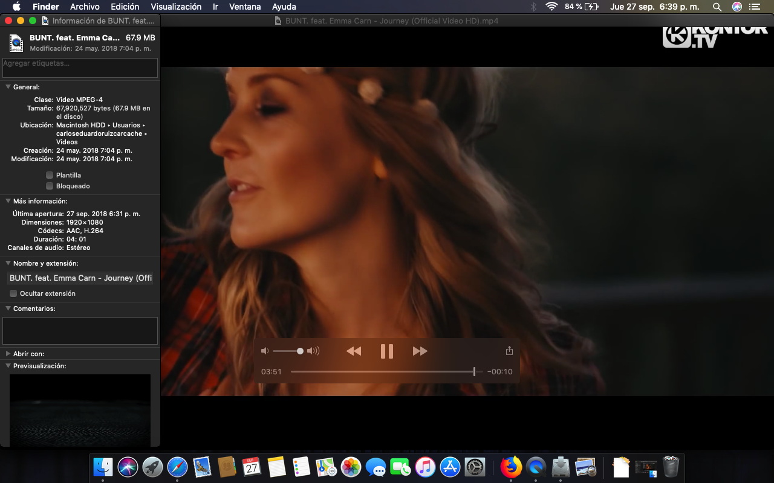Open Safari from the Dock
Viewport: 774px width, 483px height.
(x=177, y=467)
